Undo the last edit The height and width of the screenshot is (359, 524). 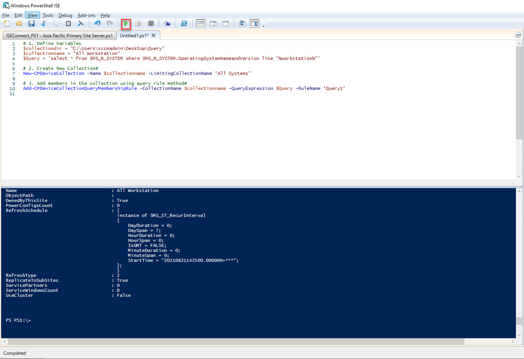[97, 24]
